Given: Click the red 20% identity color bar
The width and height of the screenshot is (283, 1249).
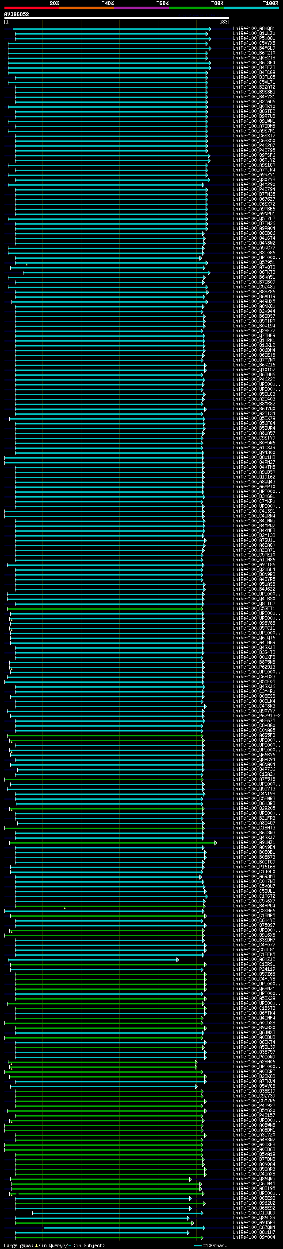Looking at the screenshot, I should [31, 8].
